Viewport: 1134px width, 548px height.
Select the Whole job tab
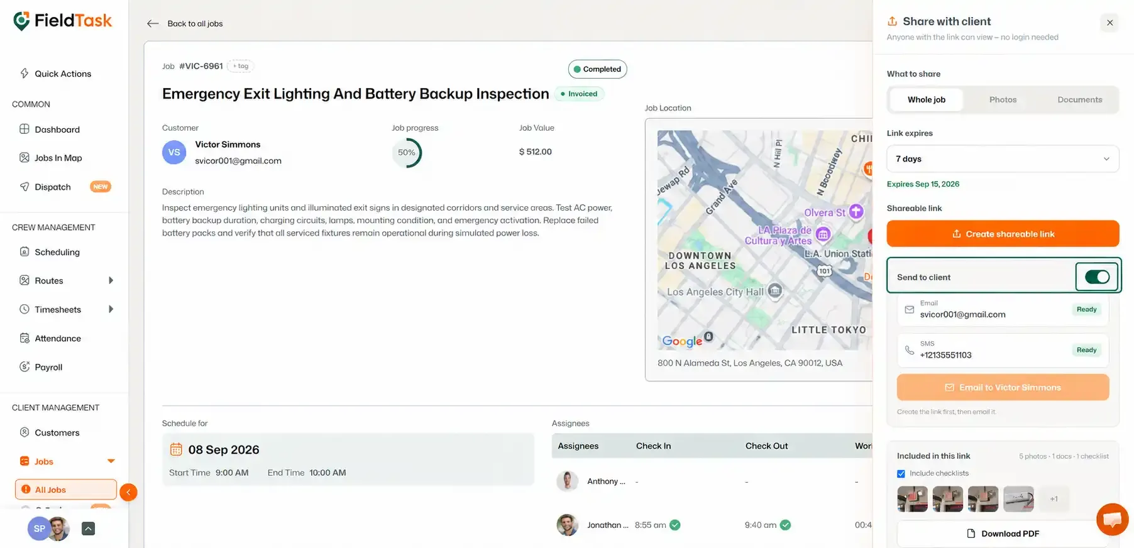[927, 99]
